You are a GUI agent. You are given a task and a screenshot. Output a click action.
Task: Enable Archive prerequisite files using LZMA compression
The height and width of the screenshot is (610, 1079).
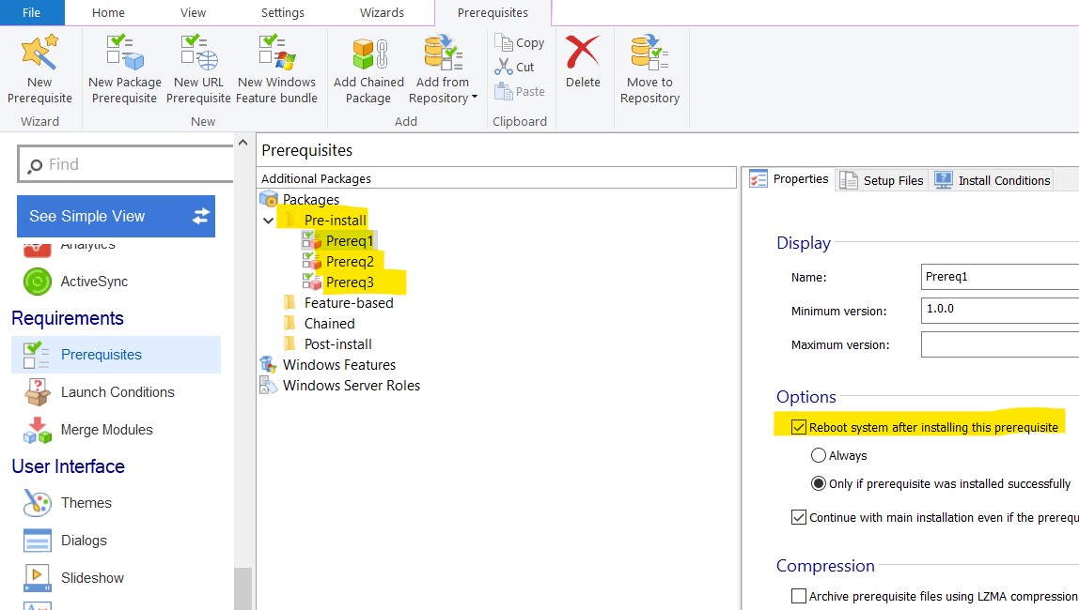(799, 596)
